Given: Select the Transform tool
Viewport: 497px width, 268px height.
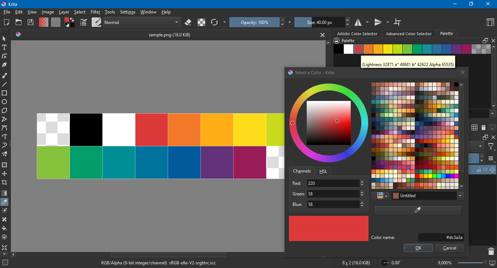Looking at the screenshot, I should tap(4, 165).
